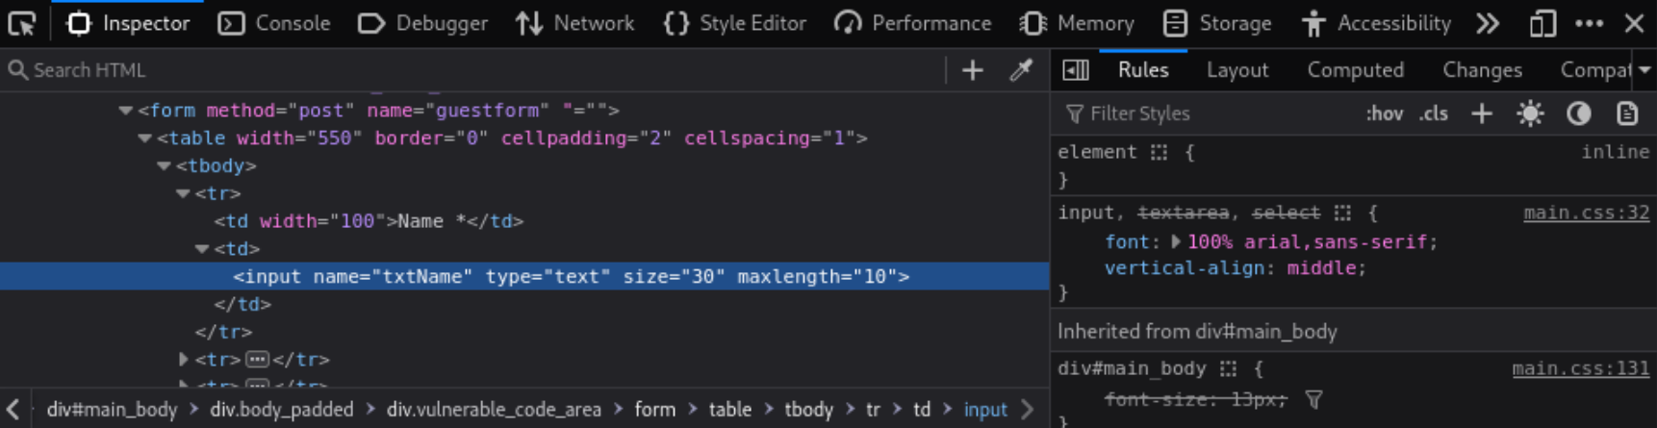Image resolution: width=1657 pixels, height=428 pixels.
Task: Open the devtools three-dot menu
Action: tap(1589, 23)
